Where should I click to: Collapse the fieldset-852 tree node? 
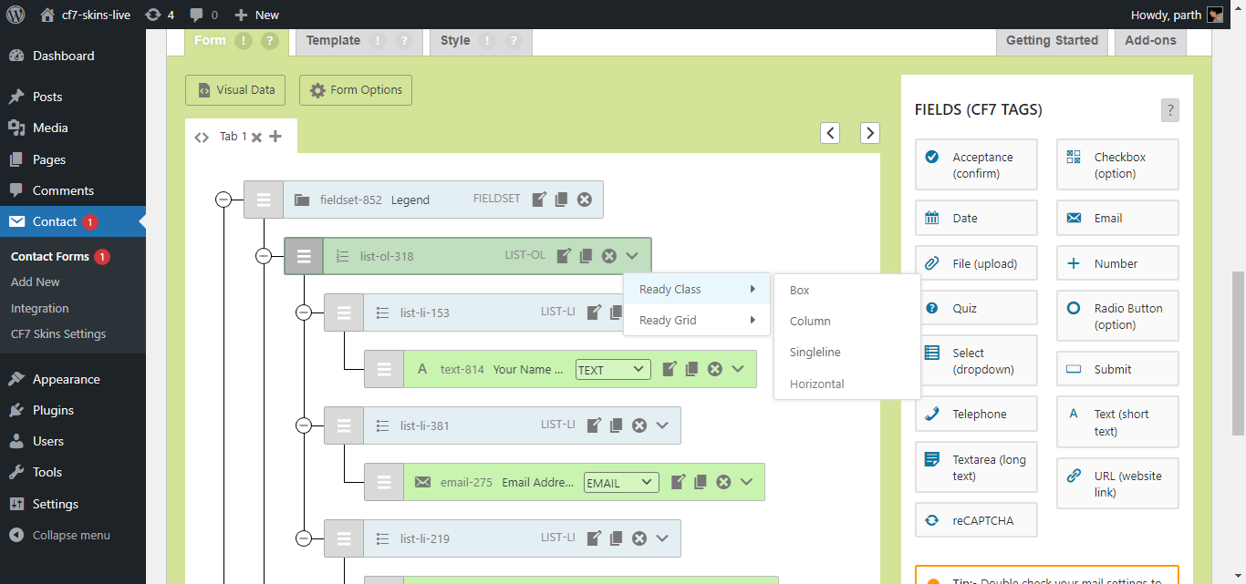[x=223, y=200]
